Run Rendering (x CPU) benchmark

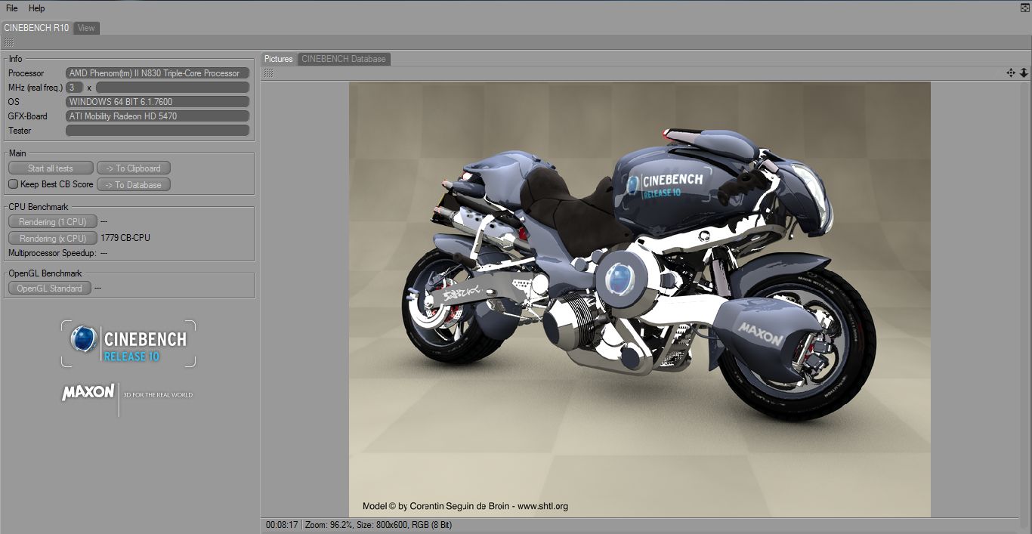point(53,238)
